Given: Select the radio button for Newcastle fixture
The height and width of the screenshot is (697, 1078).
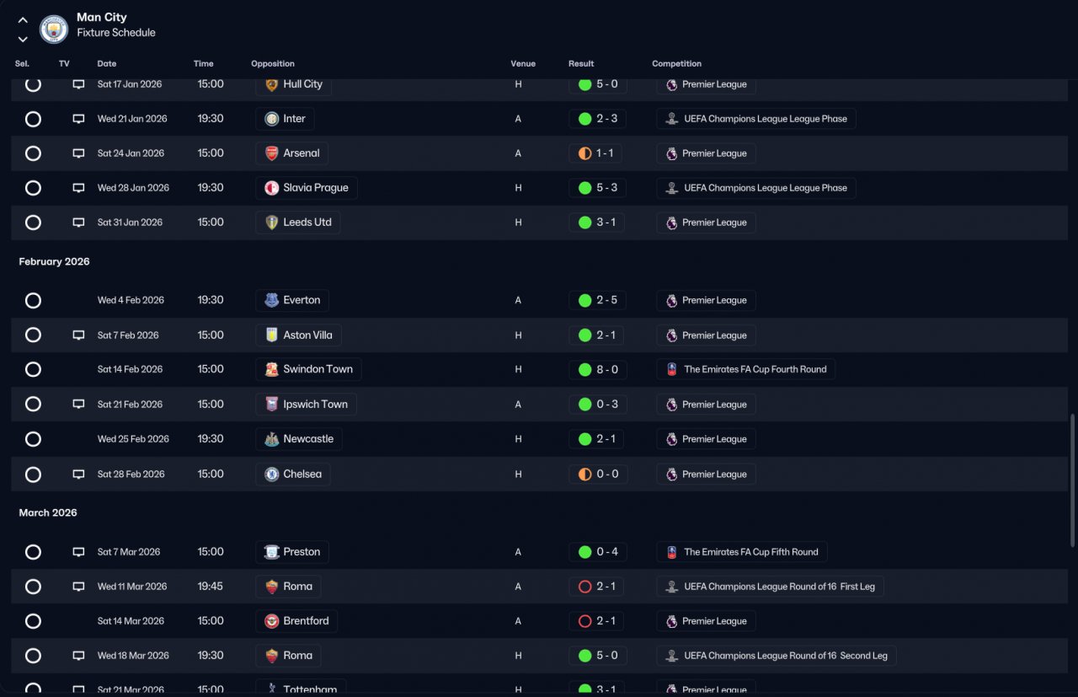Looking at the screenshot, I should pyautogui.click(x=33, y=439).
